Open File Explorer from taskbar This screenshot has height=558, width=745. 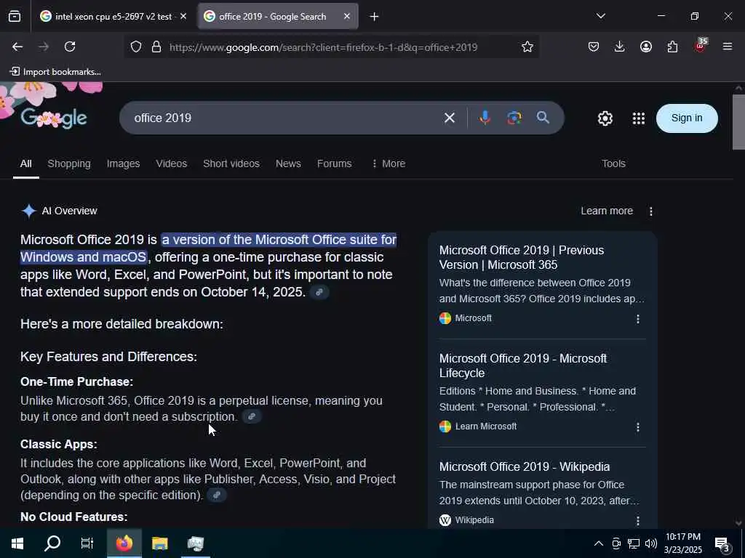159,543
